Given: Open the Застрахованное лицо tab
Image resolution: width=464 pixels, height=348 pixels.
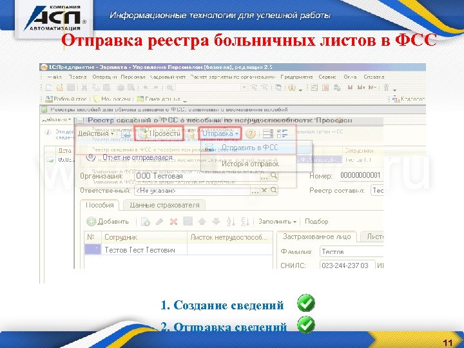Looking at the screenshot, I should click(316, 237).
